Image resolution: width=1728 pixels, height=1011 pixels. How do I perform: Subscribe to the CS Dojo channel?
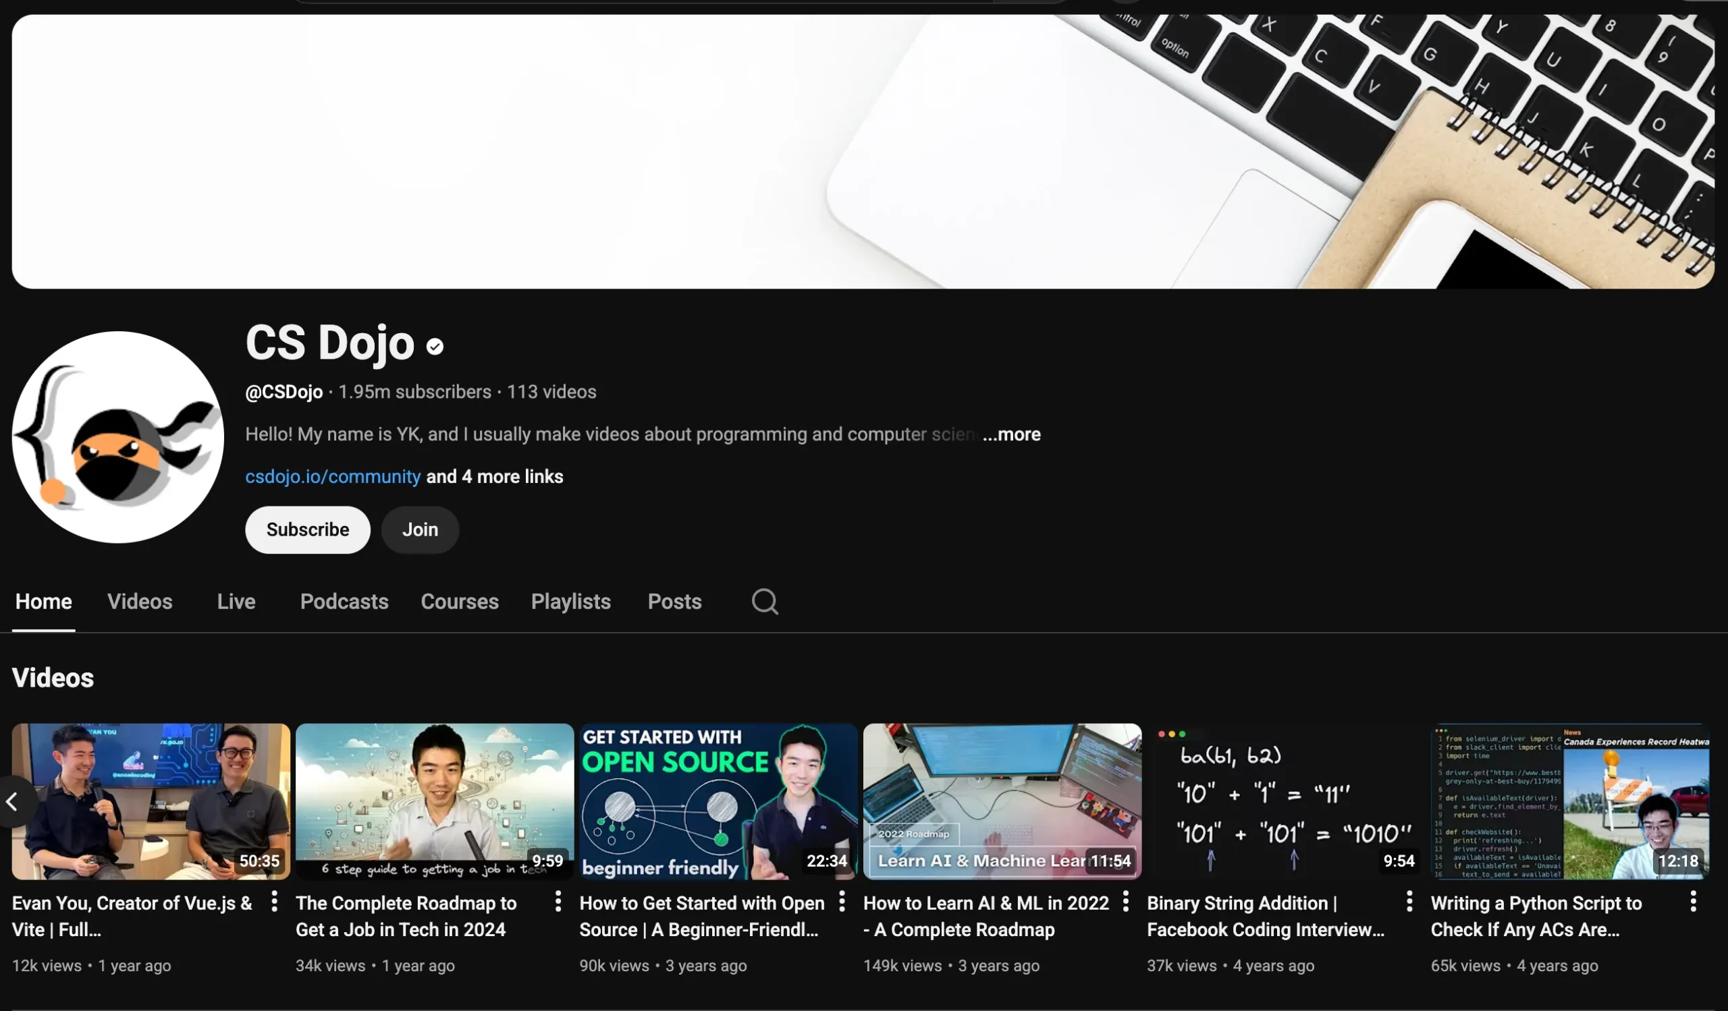tap(307, 529)
